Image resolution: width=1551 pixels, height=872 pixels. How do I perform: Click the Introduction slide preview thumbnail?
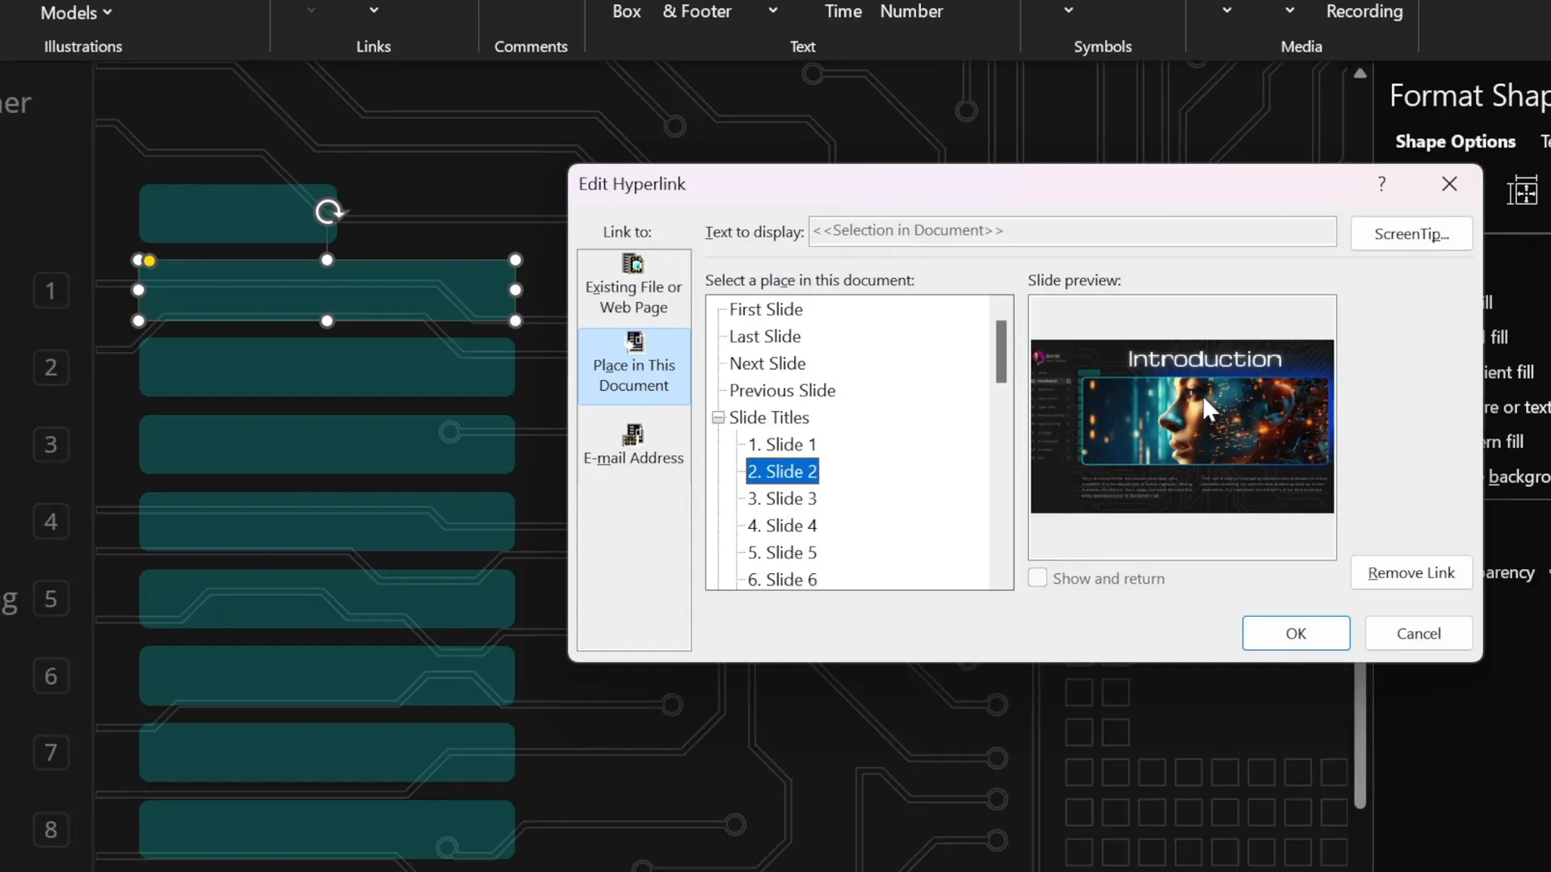(x=1182, y=426)
